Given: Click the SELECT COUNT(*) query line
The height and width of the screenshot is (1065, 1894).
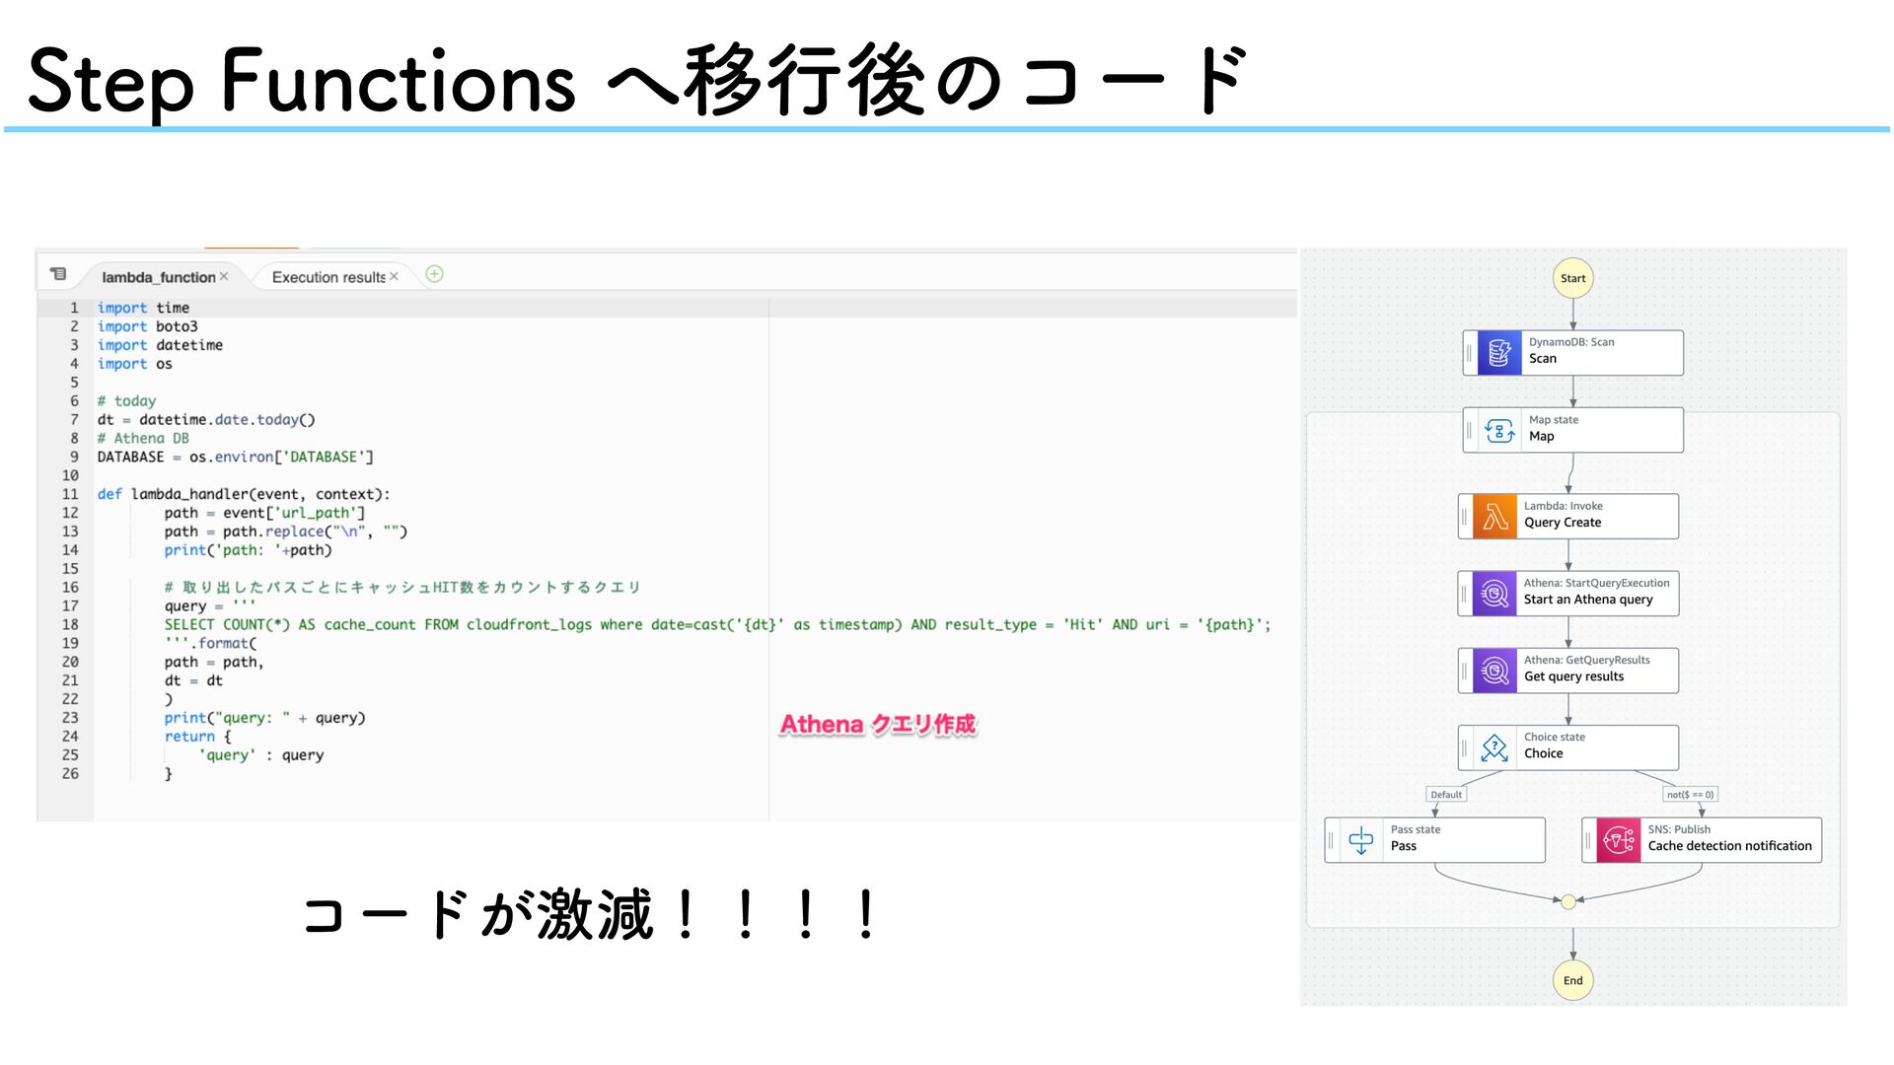Looking at the screenshot, I should [717, 624].
